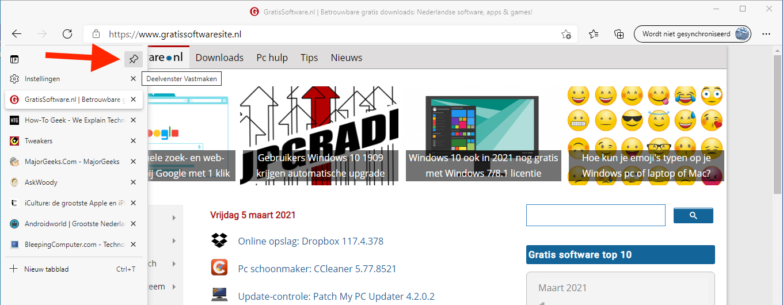Image resolution: width=783 pixels, height=305 pixels.
Task: Click the website search text field
Action: tap(595, 215)
